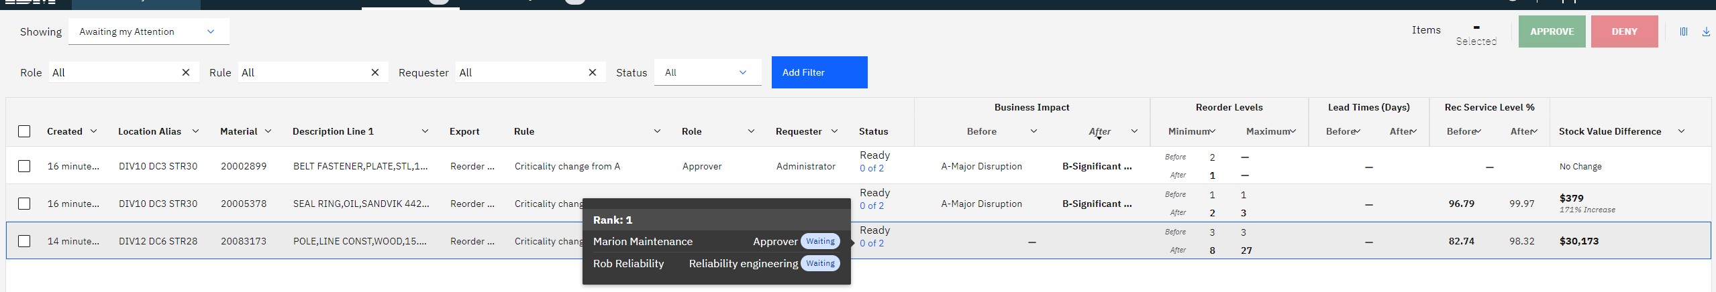Open '0 of 2' link for material 20002899

point(872,168)
